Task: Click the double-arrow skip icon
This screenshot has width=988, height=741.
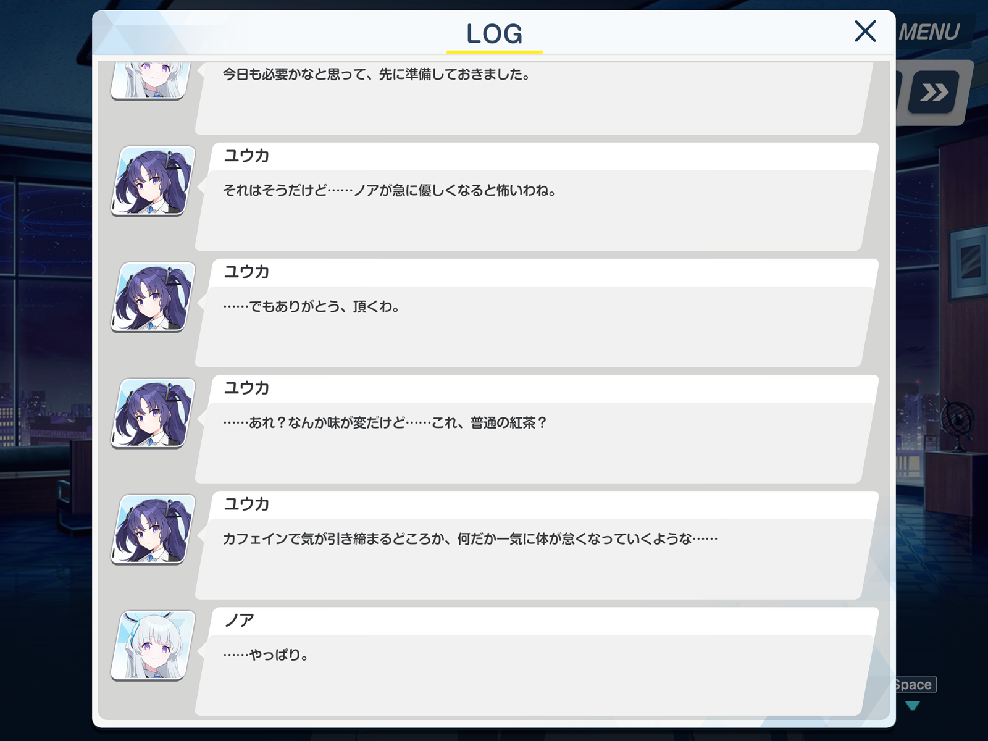Action: tap(934, 93)
